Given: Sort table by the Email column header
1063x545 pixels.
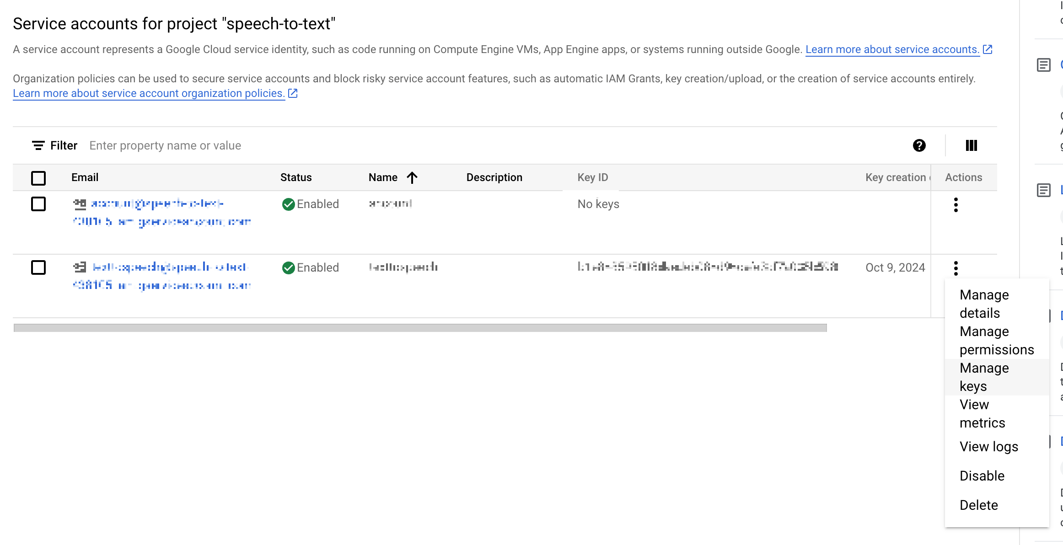Looking at the screenshot, I should pyautogui.click(x=85, y=177).
